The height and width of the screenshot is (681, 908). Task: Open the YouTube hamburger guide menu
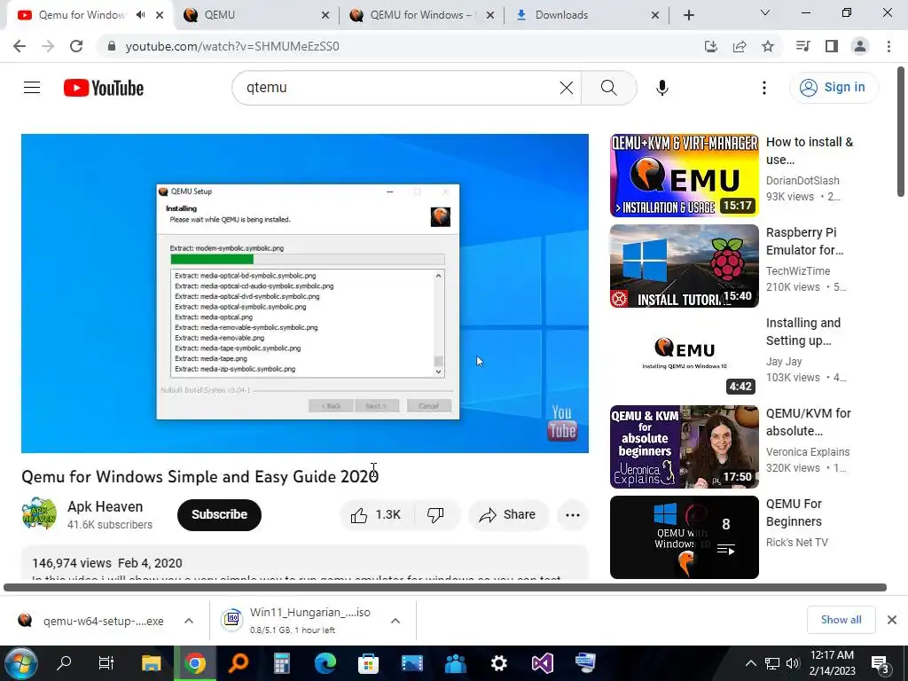pyautogui.click(x=32, y=88)
